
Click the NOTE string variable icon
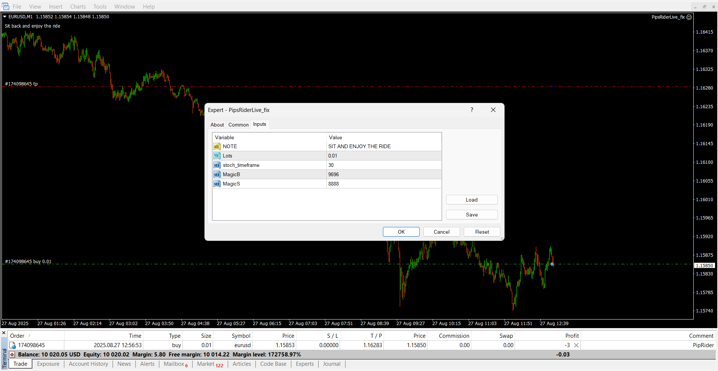[217, 146]
